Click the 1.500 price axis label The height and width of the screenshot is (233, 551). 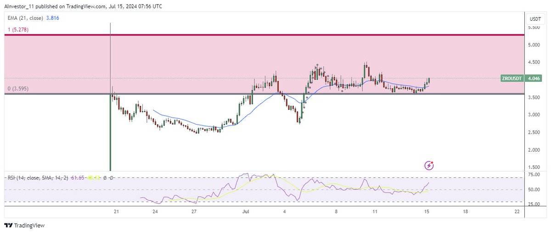534,167
